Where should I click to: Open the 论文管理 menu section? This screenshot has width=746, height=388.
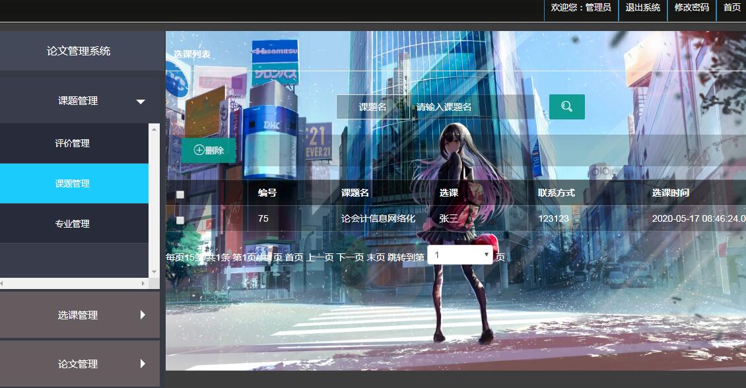(x=79, y=364)
